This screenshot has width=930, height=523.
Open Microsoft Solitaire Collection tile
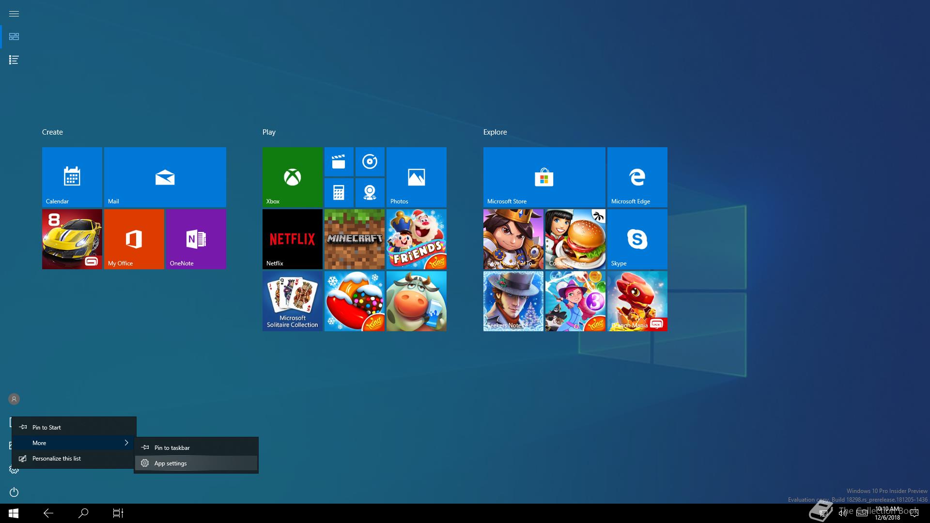[x=292, y=301]
